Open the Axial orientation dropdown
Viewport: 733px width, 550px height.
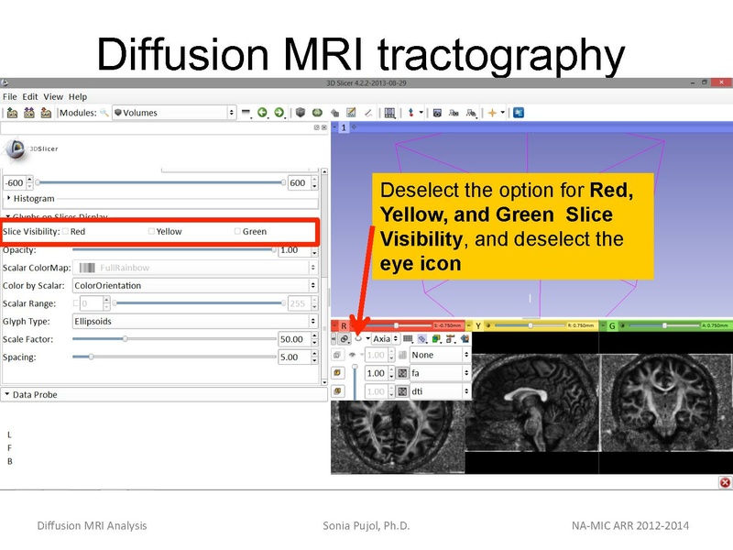point(385,338)
